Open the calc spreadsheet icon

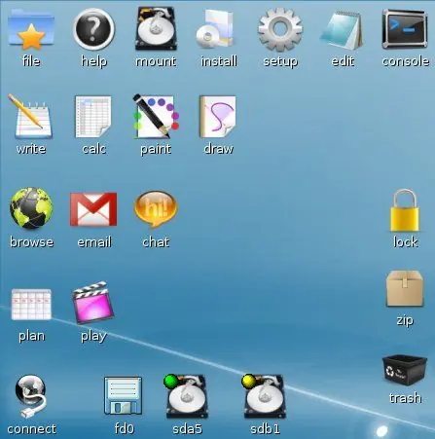pyautogui.click(x=93, y=117)
